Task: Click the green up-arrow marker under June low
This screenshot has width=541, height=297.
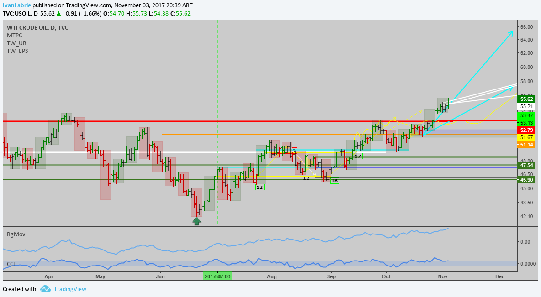Action: (x=196, y=221)
